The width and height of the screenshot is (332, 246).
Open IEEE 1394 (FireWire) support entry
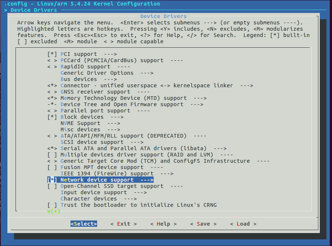(x=106, y=173)
